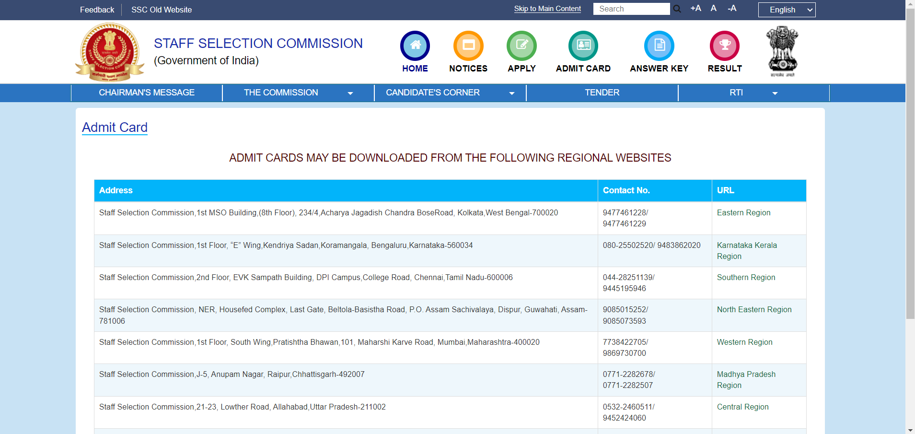Click the URL column header
This screenshot has width=915, height=434.
click(x=759, y=190)
